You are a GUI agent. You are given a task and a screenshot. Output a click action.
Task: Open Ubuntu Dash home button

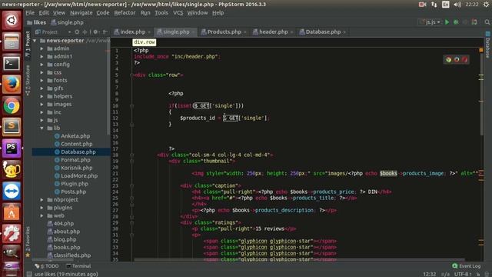(12, 21)
